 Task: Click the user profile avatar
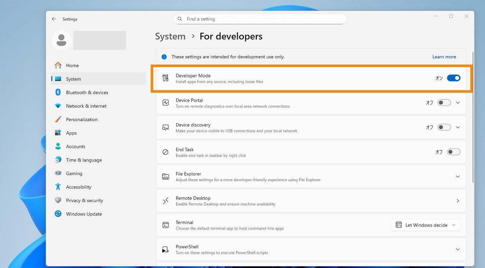pos(61,40)
